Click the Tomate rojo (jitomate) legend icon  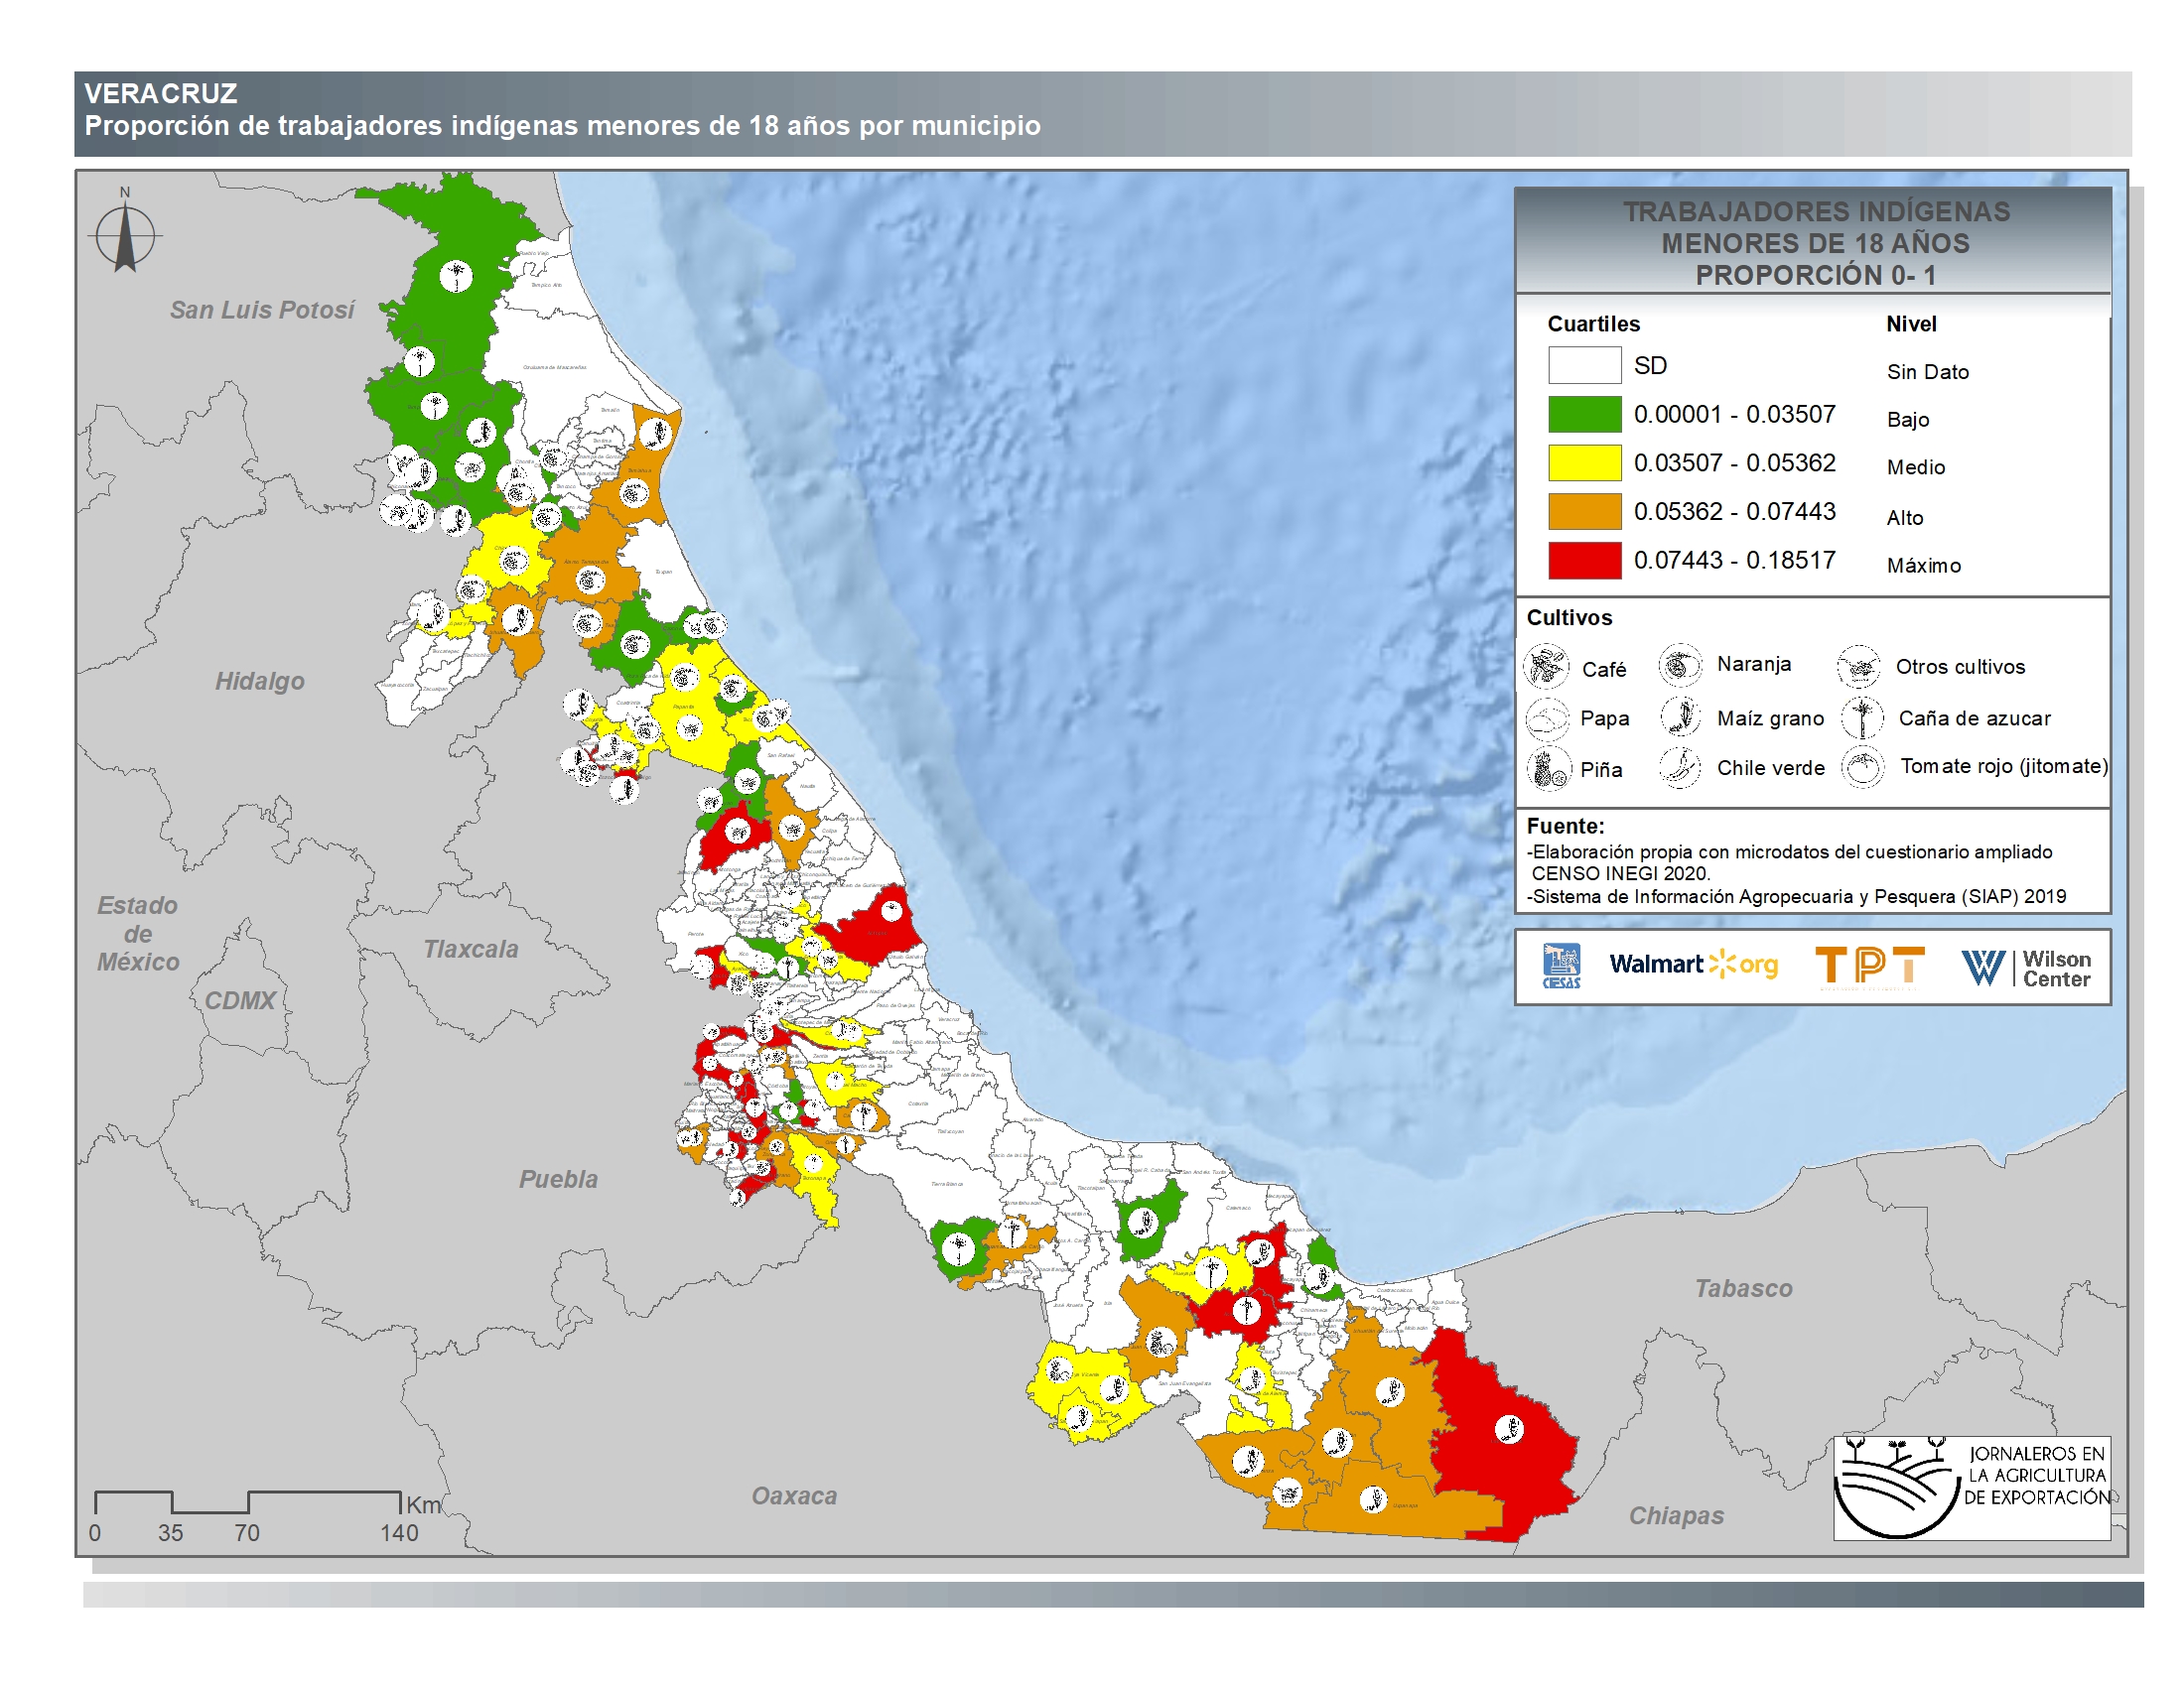1862,767
